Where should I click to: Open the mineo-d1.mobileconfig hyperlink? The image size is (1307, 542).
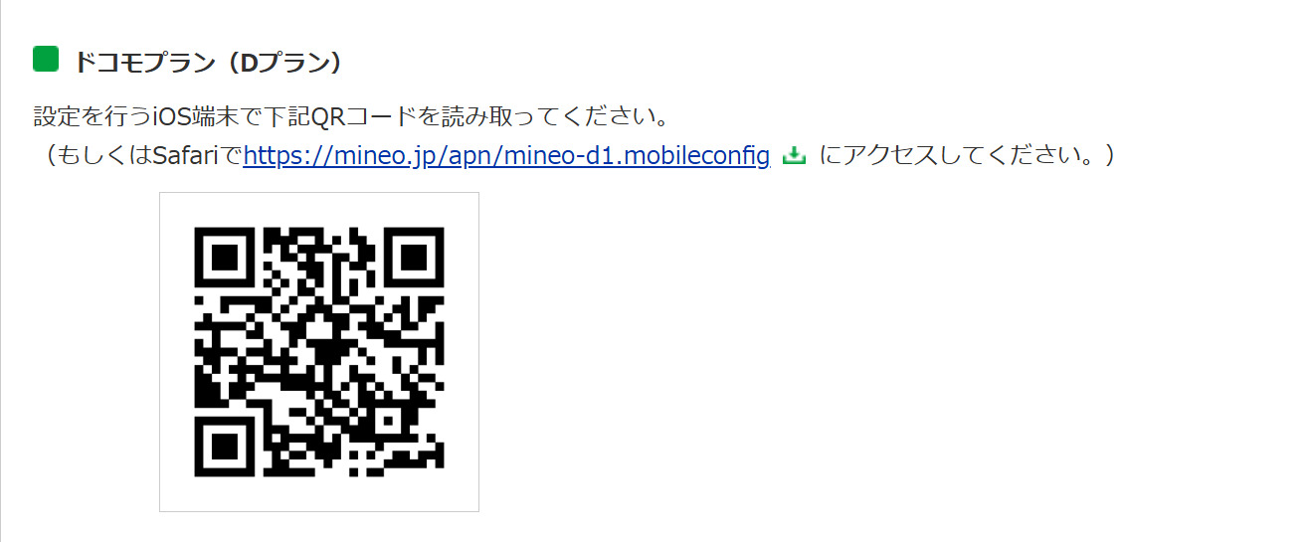point(506,156)
